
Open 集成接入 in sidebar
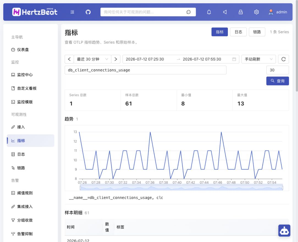point(31,207)
